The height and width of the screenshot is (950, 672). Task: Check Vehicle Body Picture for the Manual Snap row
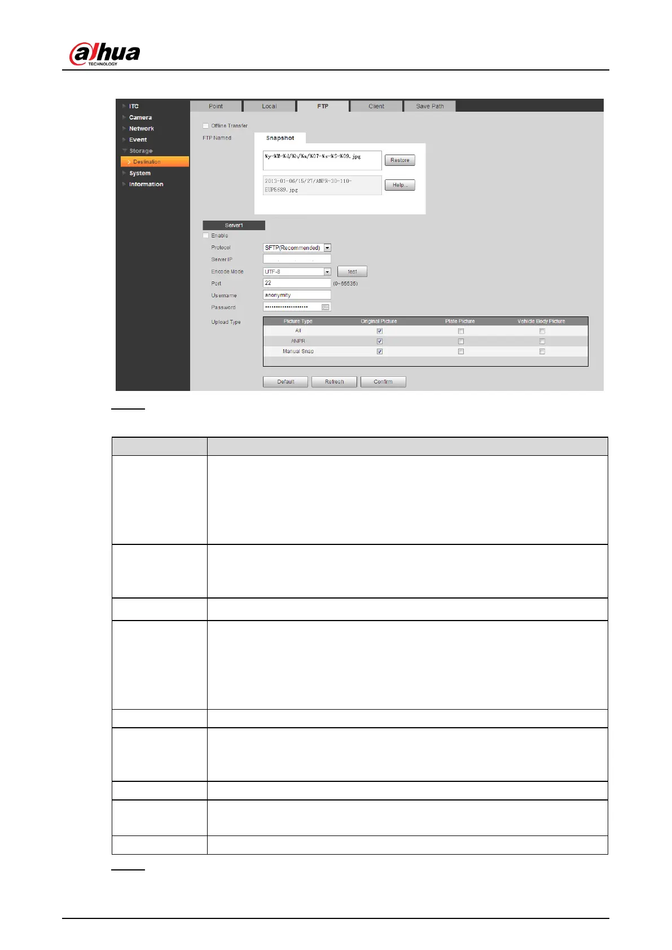click(x=542, y=351)
